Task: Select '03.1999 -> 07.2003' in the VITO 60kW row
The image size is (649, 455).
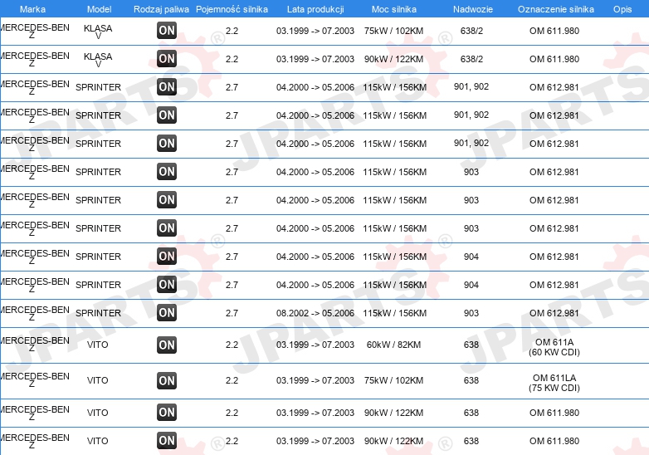Action: 315,345
